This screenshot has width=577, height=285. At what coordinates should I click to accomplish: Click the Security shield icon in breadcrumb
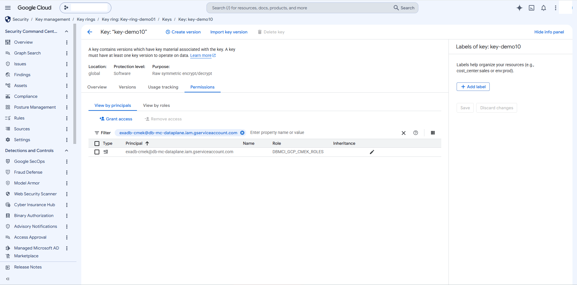pyautogui.click(x=8, y=19)
